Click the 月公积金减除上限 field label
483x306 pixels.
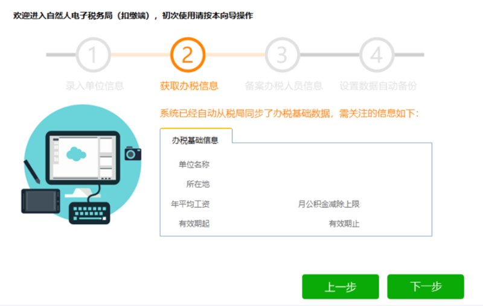click(328, 204)
